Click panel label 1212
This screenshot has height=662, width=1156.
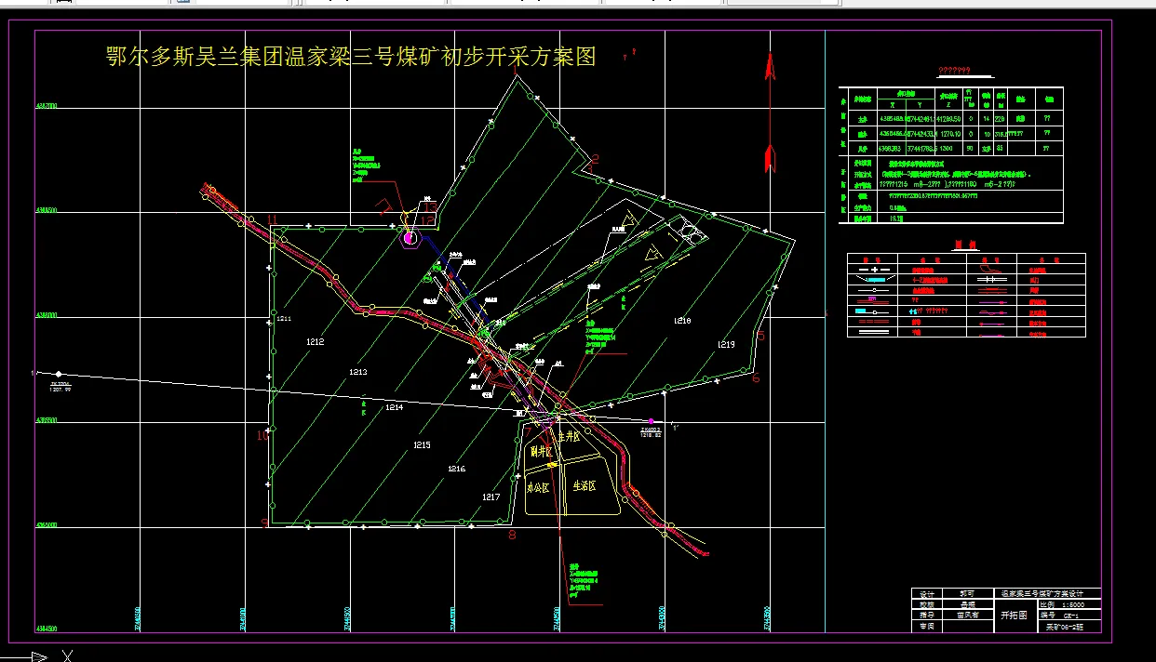coord(316,342)
